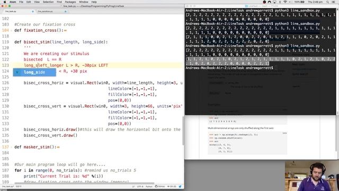Viewport: 339px width, 191px height.
Task: Click the Bluetooth icon in menu bar
Action: tap(280, 2)
